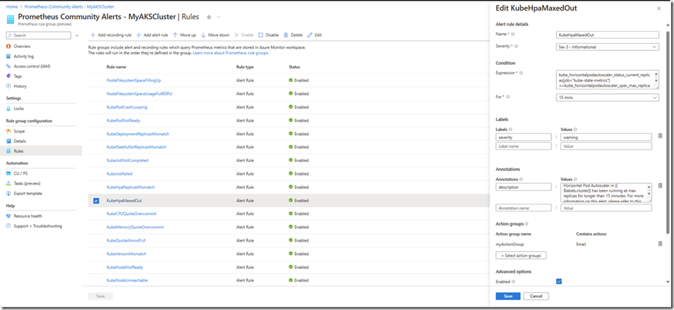Open Overview in the sidebar
The image size is (674, 310).
22,46
